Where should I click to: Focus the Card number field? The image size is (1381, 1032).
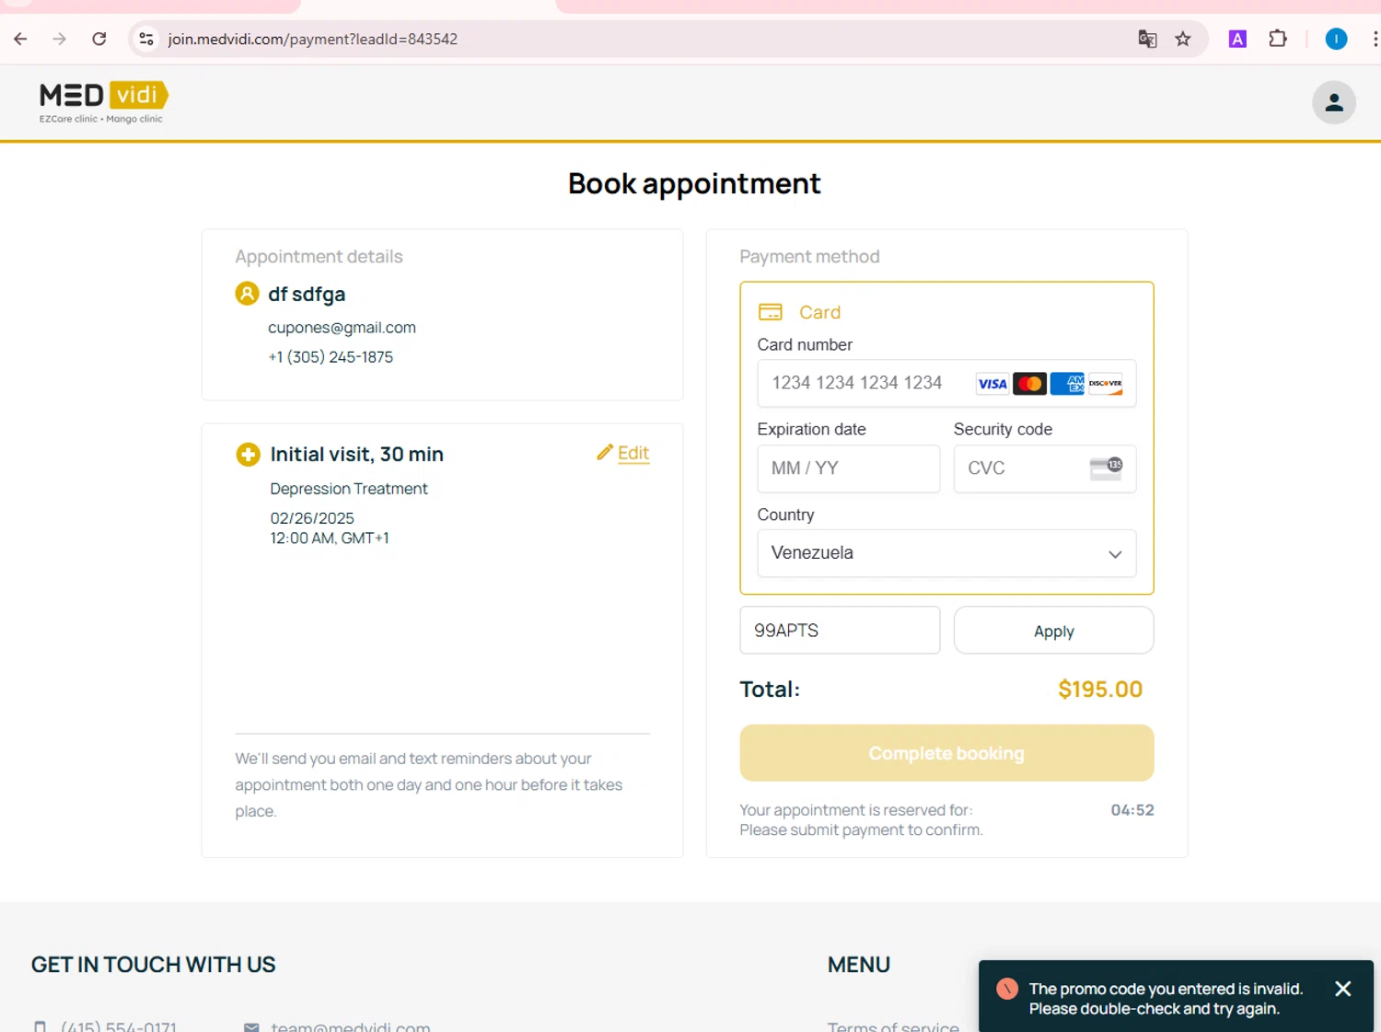(x=946, y=383)
